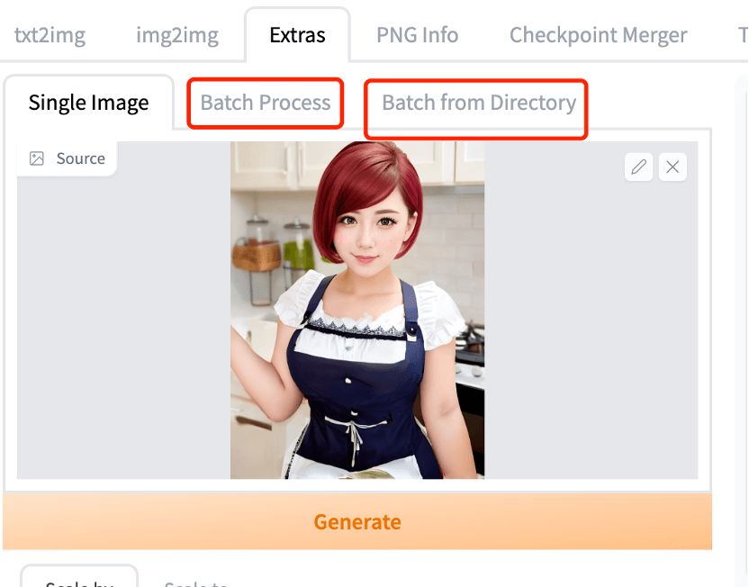Click the image icon beside Source label
The image size is (749, 587).
[37, 158]
